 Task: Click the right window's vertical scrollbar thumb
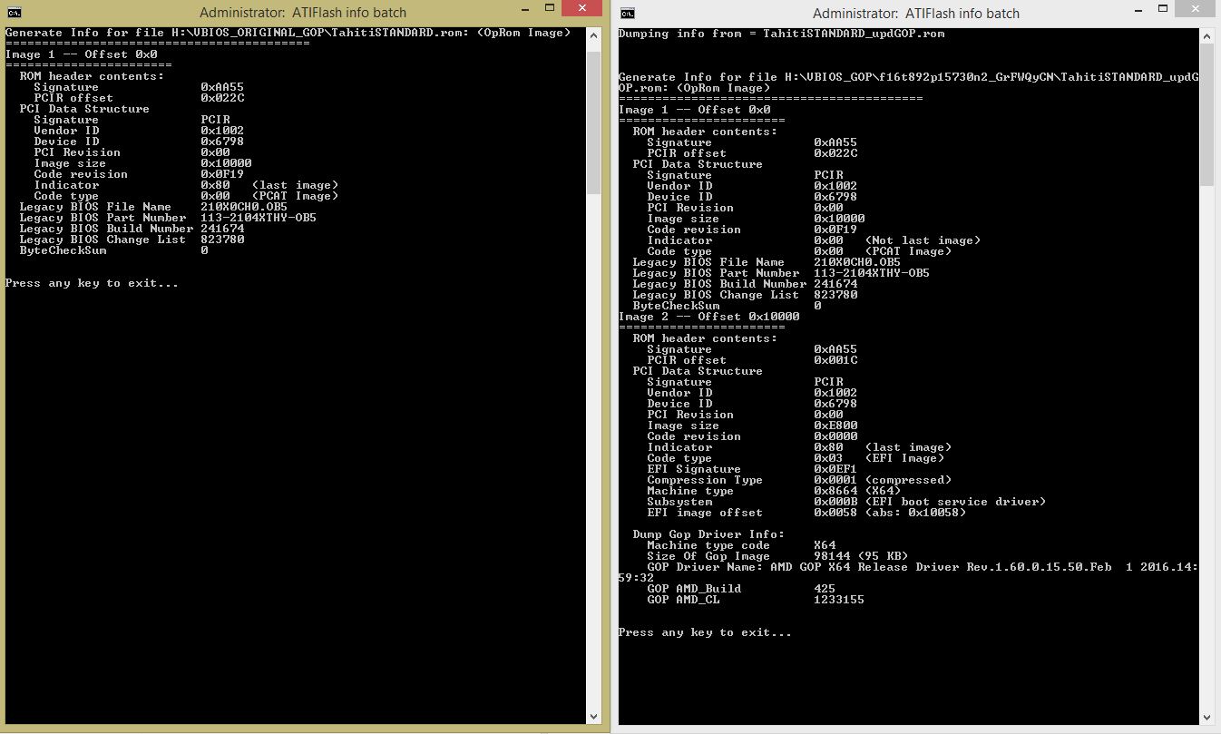[1207, 115]
